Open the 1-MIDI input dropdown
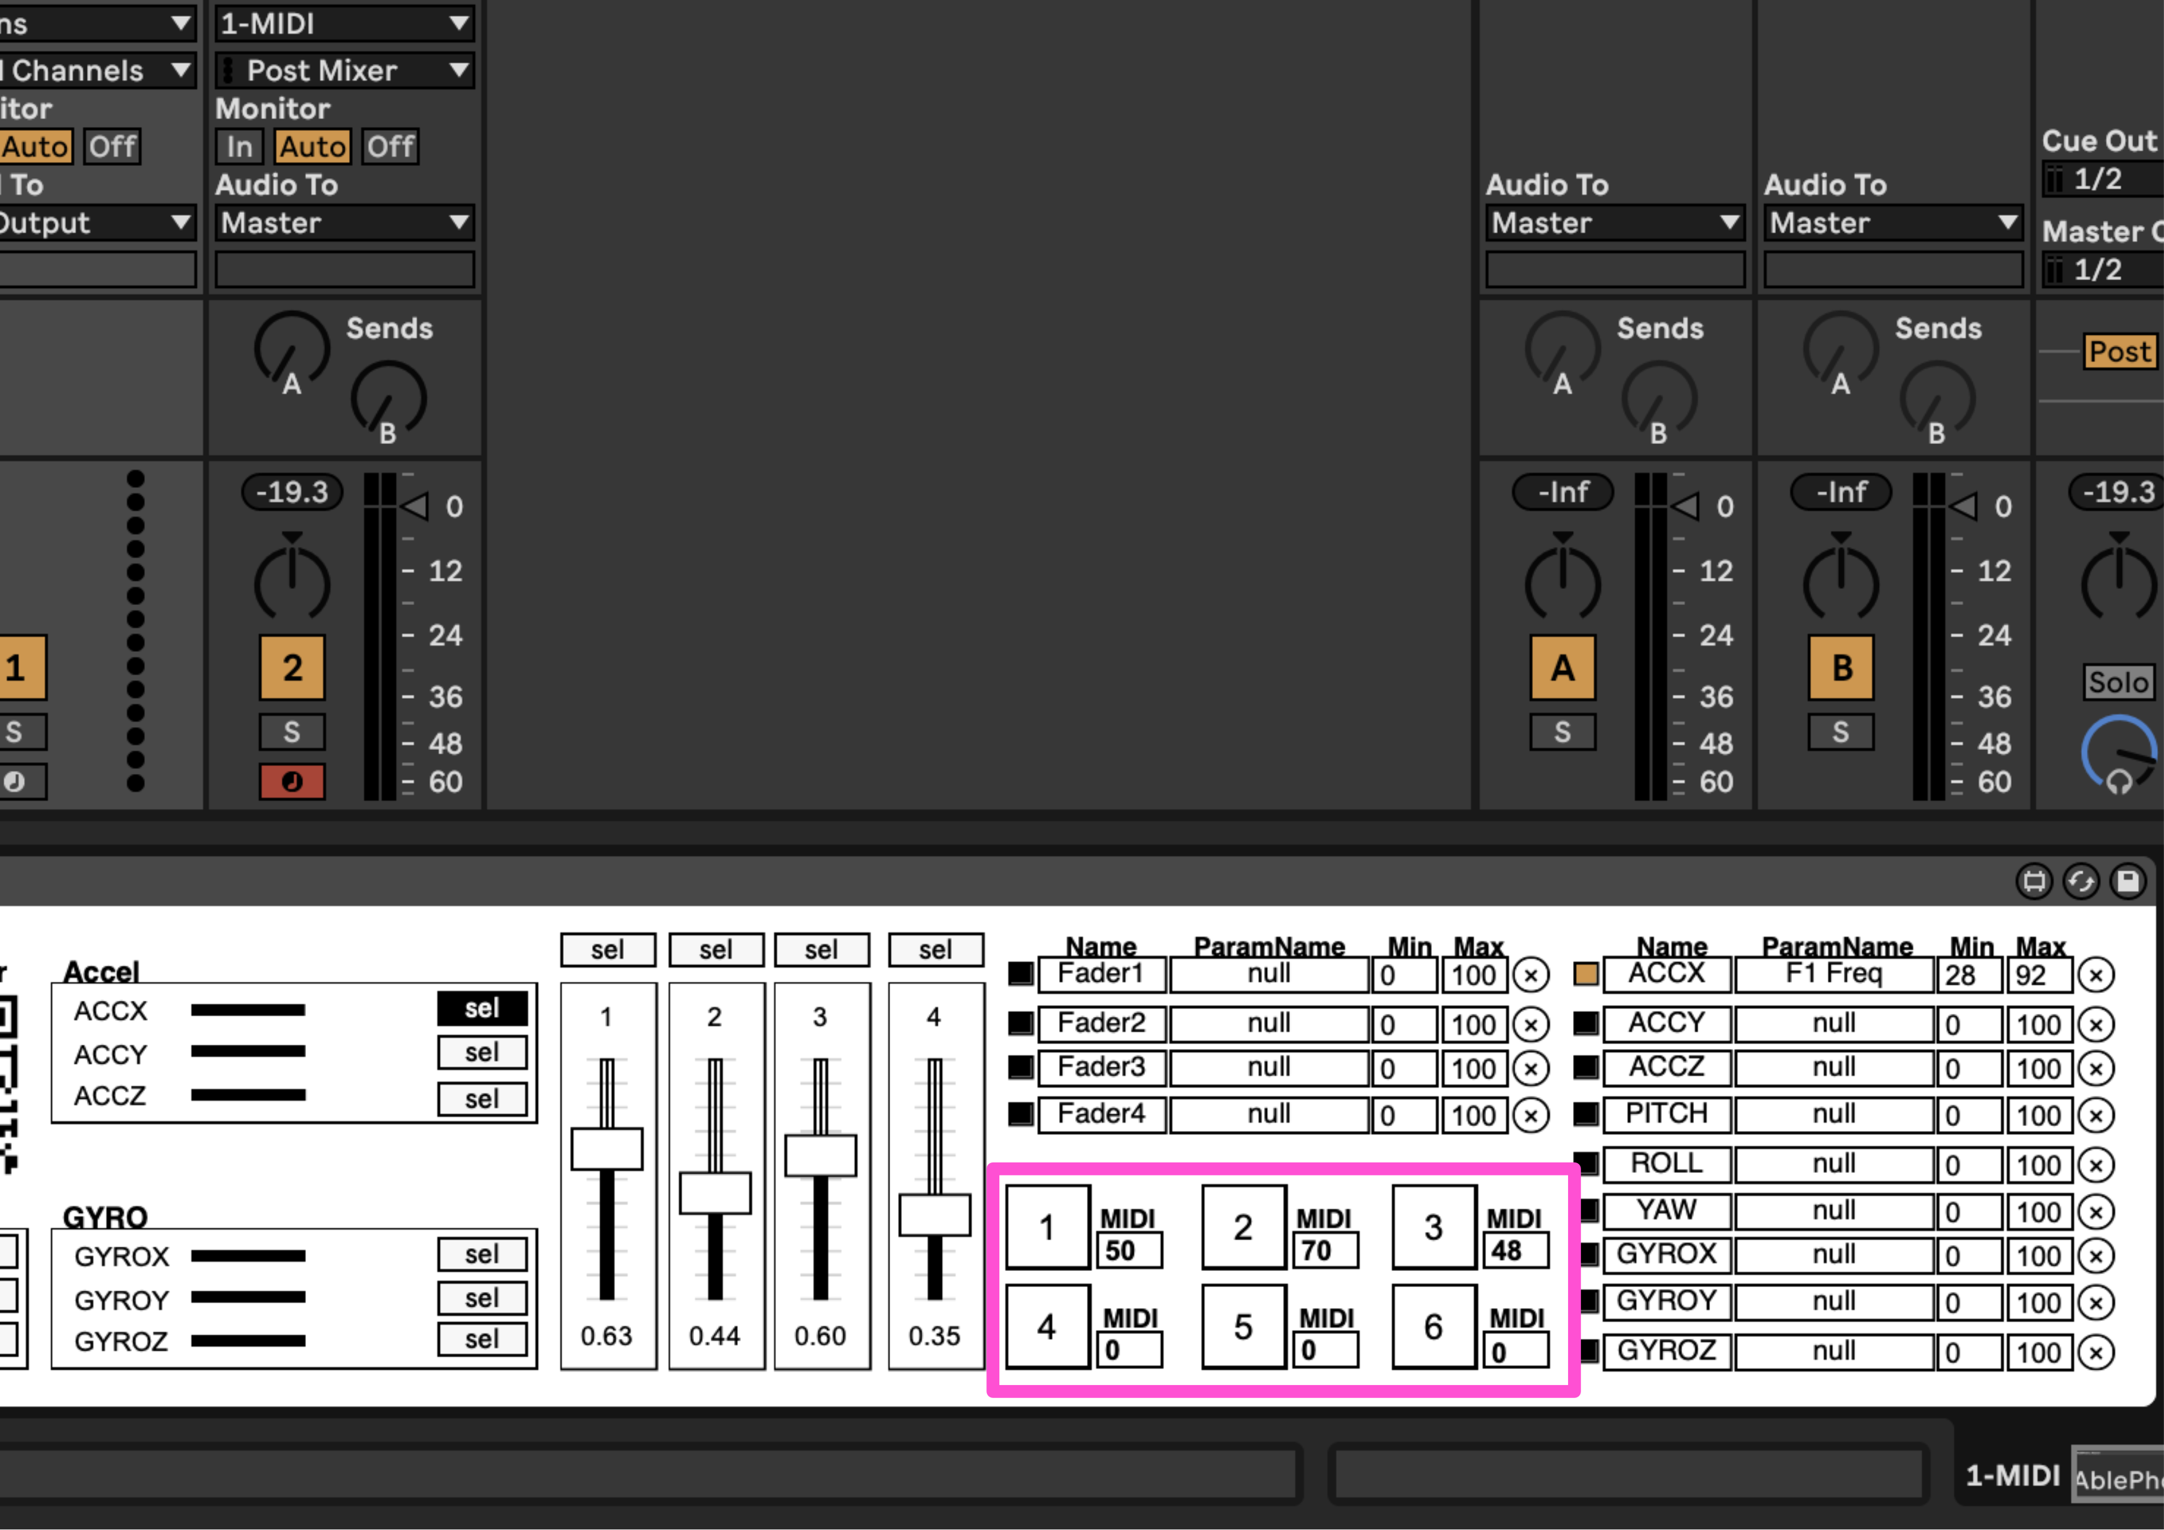Viewport: 2164px width, 1530px height. 344,23
